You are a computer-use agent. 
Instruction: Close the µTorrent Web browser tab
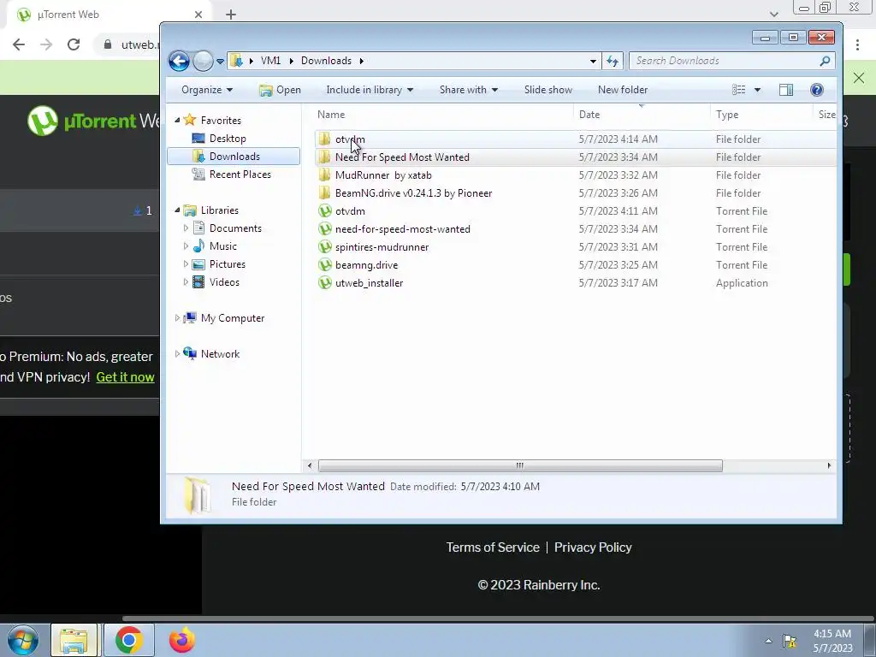point(198,15)
